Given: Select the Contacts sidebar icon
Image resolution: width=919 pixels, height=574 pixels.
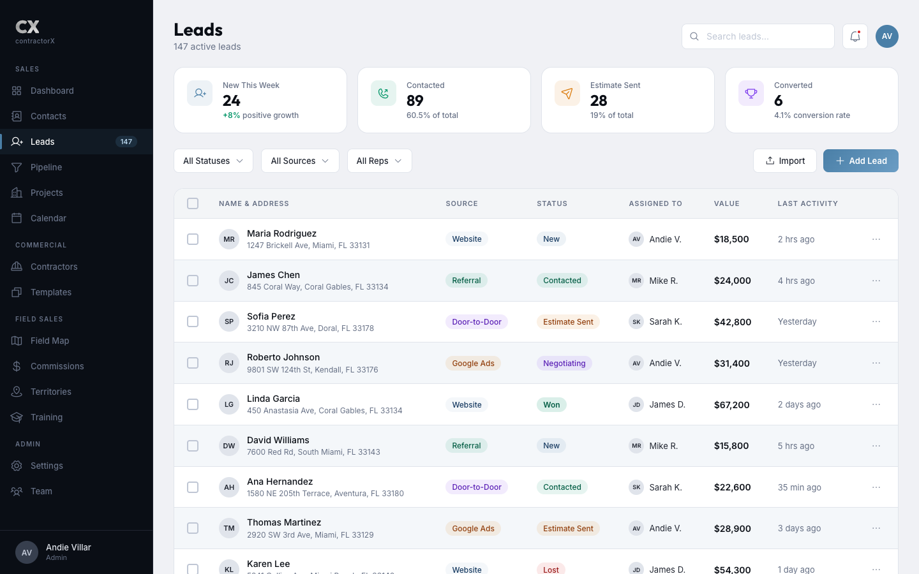Looking at the screenshot, I should [x=17, y=116].
